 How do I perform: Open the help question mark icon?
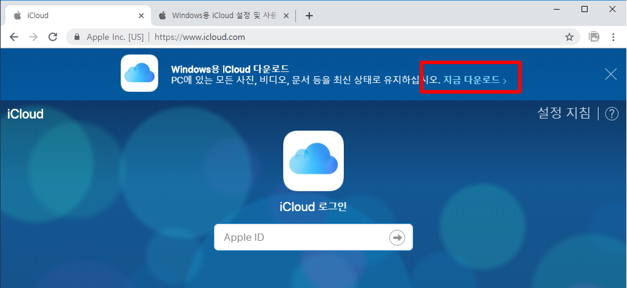tap(611, 114)
